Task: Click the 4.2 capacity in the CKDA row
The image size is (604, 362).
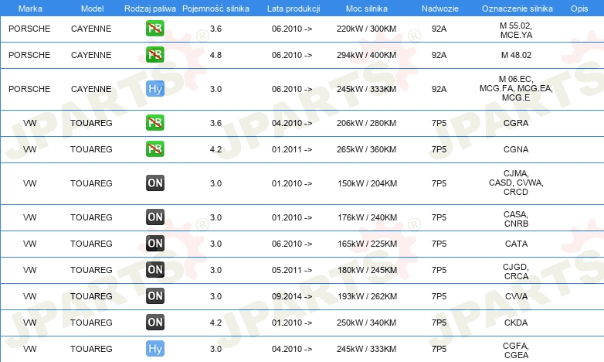Action: click(x=215, y=323)
